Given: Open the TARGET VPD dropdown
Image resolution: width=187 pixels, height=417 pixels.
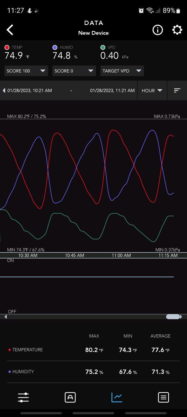Looking at the screenshot, I should click(122, 71).
